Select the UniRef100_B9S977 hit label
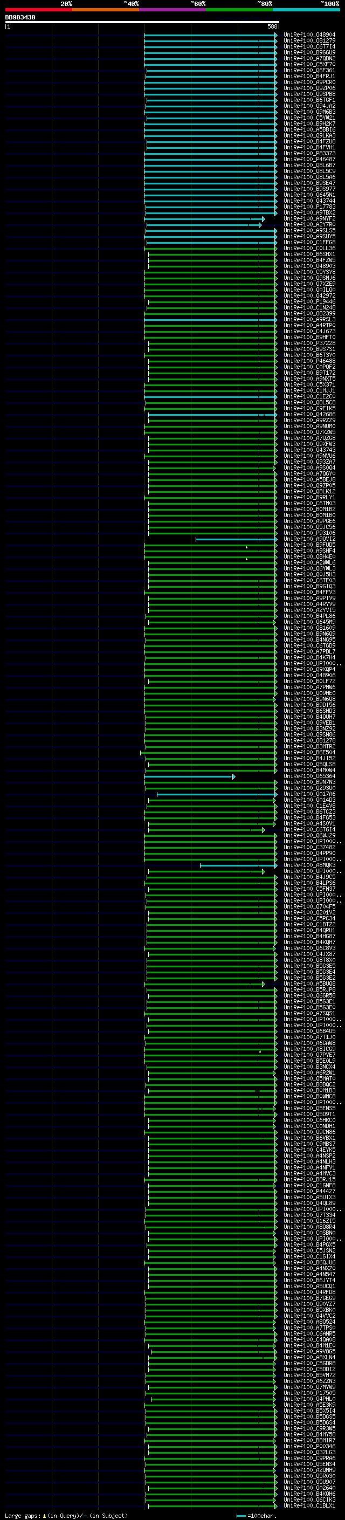 (x=309, y=189)
